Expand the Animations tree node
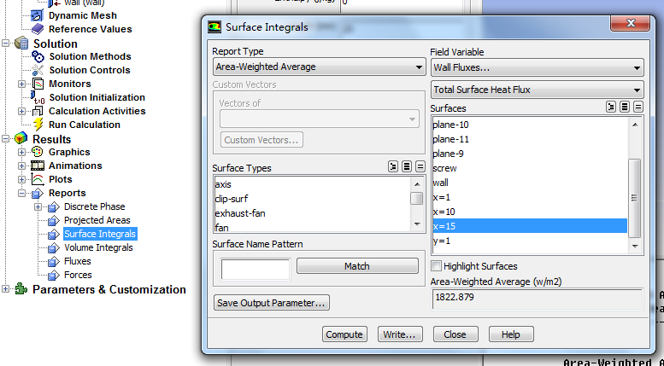 pyautogui.click(x=21, y=166)
